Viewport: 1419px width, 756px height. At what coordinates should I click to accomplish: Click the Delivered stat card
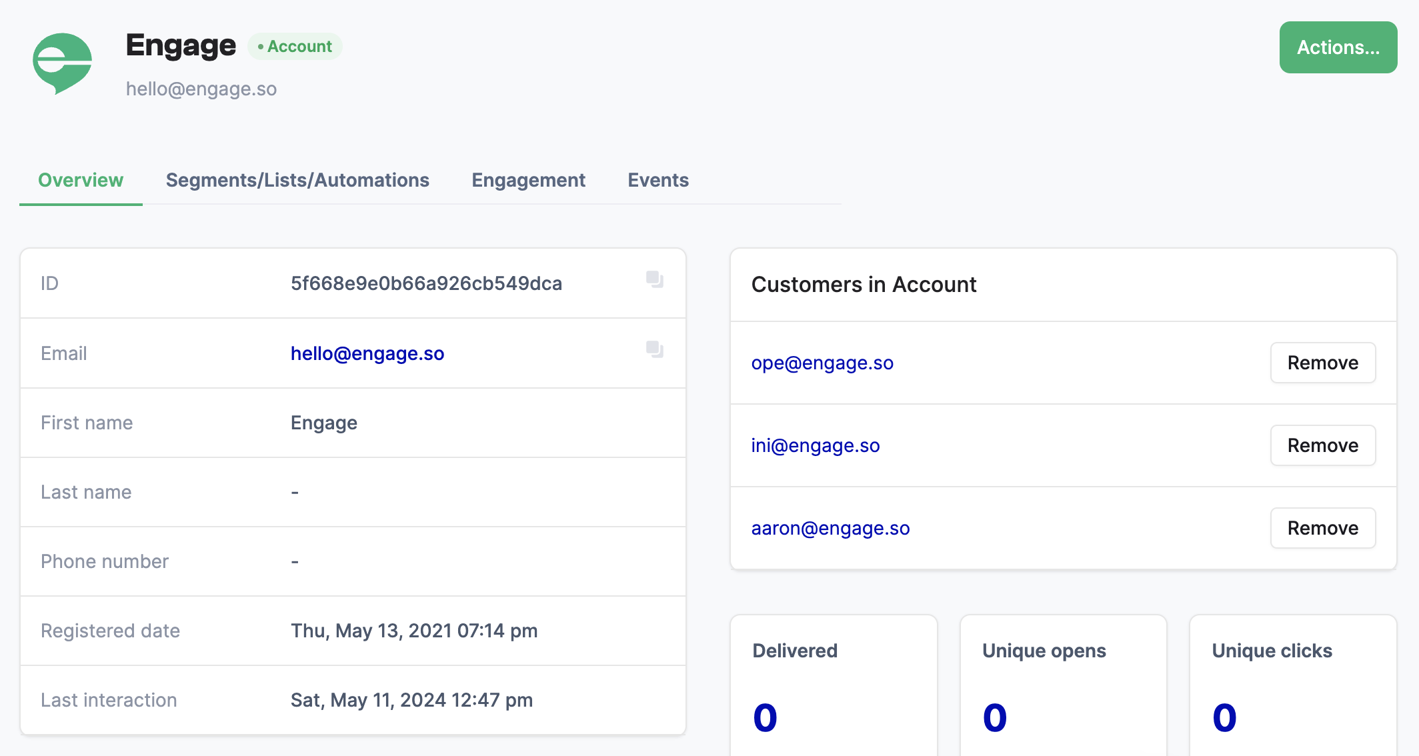(x=834, y=685)
